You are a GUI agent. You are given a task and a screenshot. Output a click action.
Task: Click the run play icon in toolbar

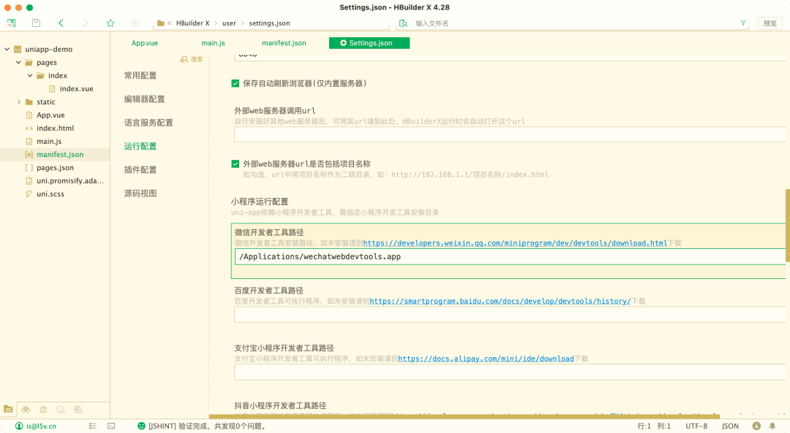click(135, 23)
